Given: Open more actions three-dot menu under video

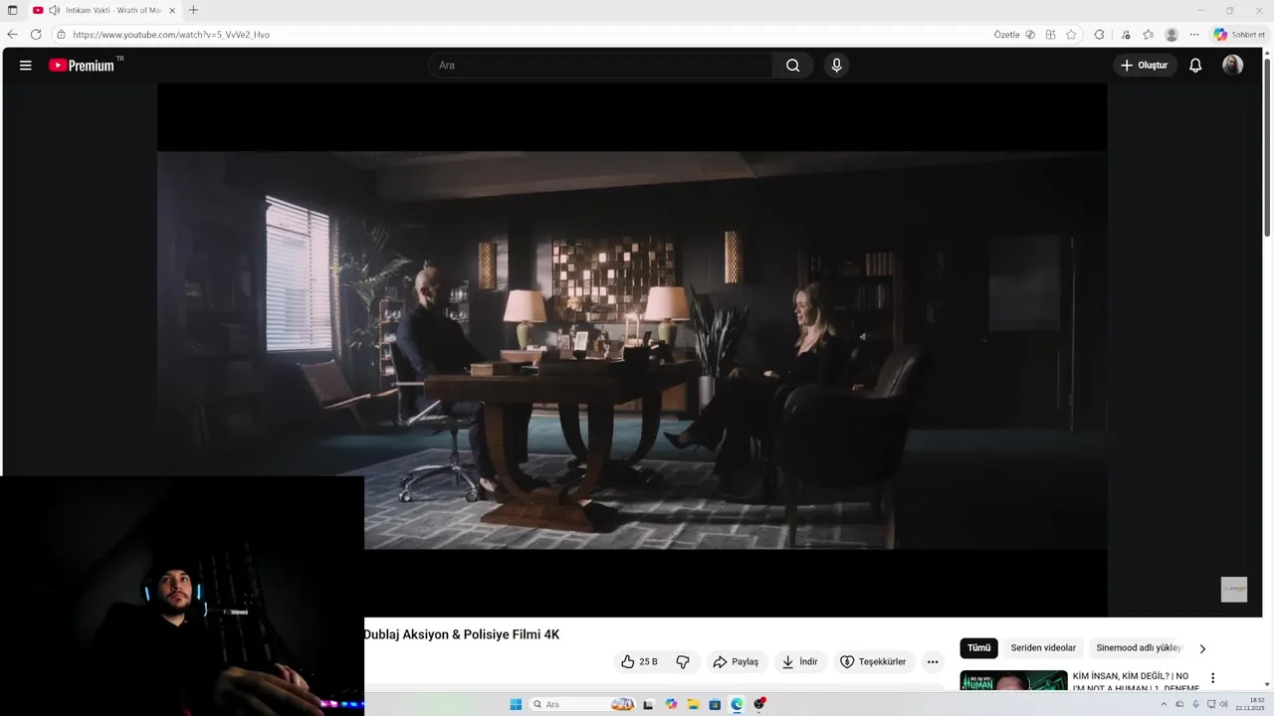Looking at the screenshot, I should [933, 662].
